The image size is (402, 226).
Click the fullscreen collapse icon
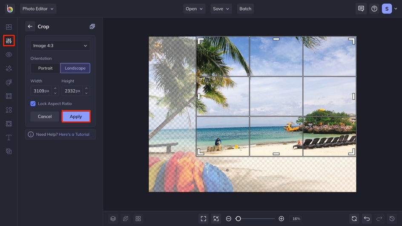click(x=216, y=219)
